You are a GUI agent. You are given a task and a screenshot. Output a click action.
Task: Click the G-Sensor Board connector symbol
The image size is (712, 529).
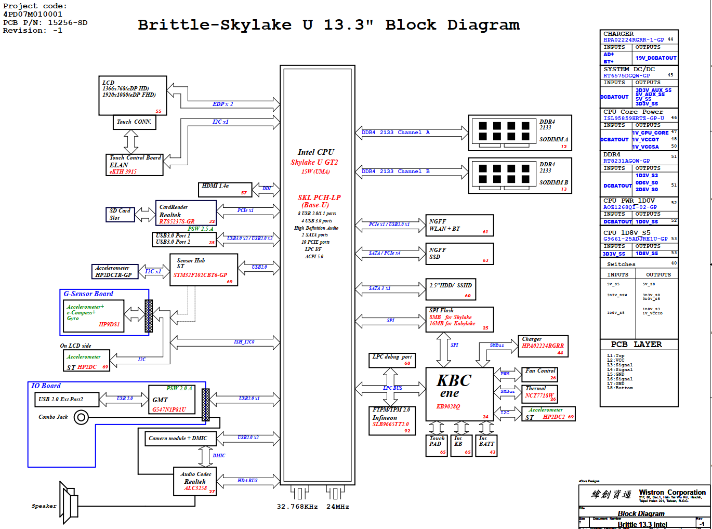[x=149, y=316]
